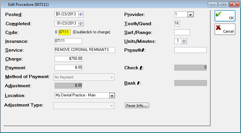The width and height of the screenshot is (241, 133).
Task: Focus the Preauth# text field
Action: pos(190,50)
